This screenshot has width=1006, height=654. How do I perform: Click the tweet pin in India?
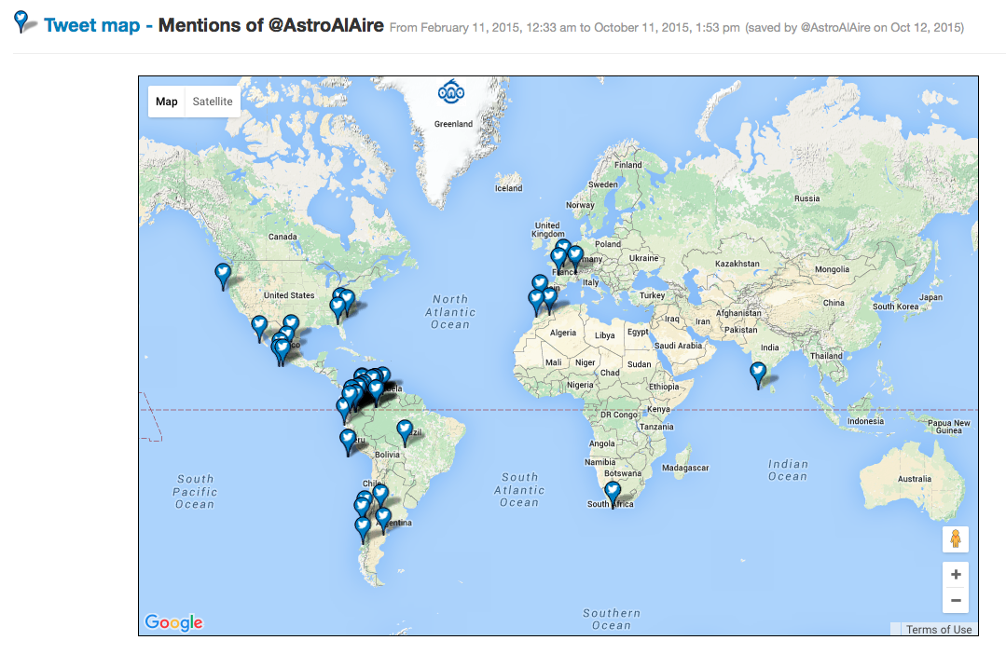coord(758,373)
